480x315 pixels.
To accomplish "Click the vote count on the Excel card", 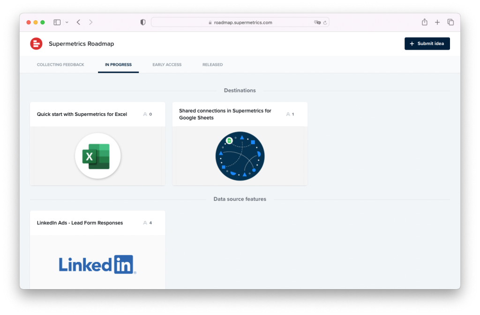I will tap(148, 114).
